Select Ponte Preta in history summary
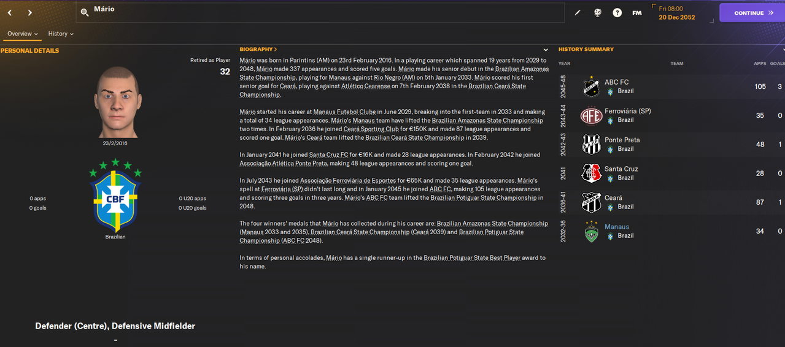Screen dimensions: 785x347 coord(622,140)
